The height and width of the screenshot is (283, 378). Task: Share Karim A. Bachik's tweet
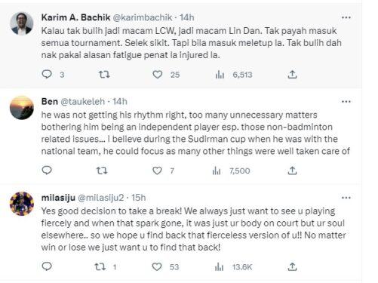point(292,75)
